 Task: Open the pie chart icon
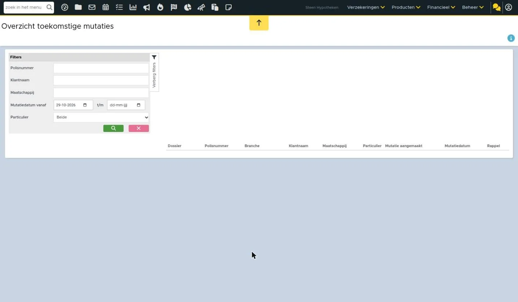click(188, 7)
